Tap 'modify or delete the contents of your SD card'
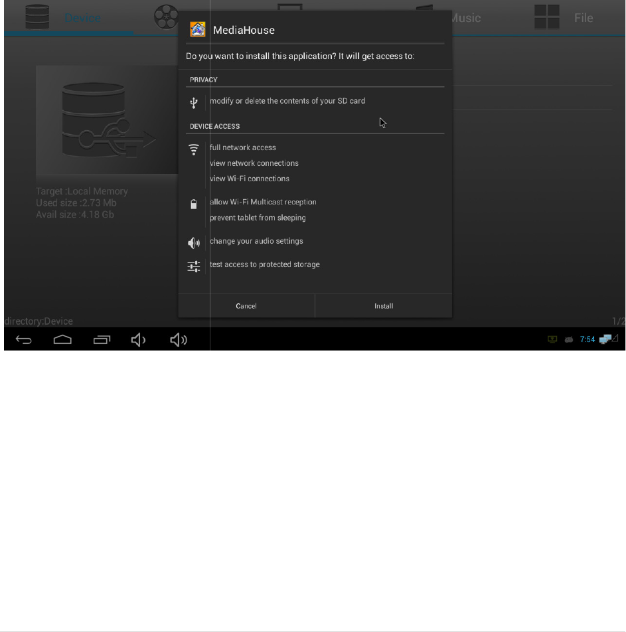 287,101
